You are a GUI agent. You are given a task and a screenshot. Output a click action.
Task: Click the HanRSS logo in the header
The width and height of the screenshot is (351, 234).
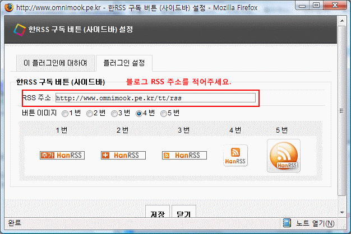tap(20, 30)
